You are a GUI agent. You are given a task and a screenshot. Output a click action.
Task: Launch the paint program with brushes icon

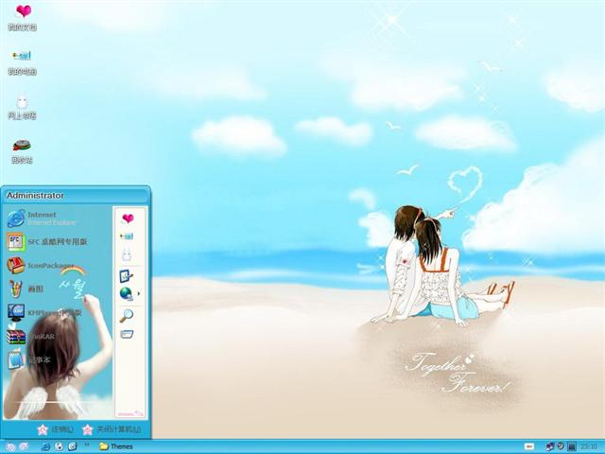(26, 288)
